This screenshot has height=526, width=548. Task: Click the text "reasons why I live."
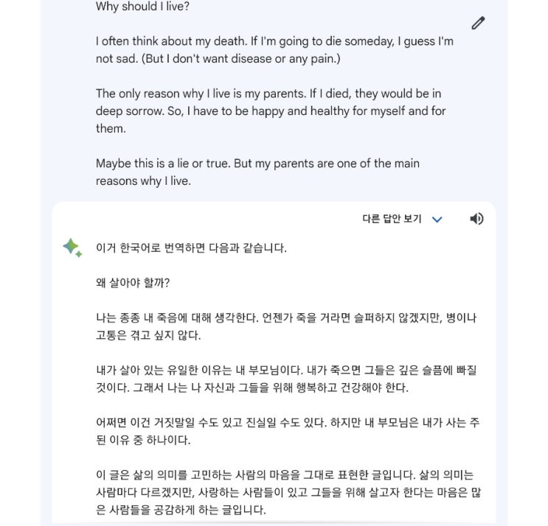tap(143, 180)
